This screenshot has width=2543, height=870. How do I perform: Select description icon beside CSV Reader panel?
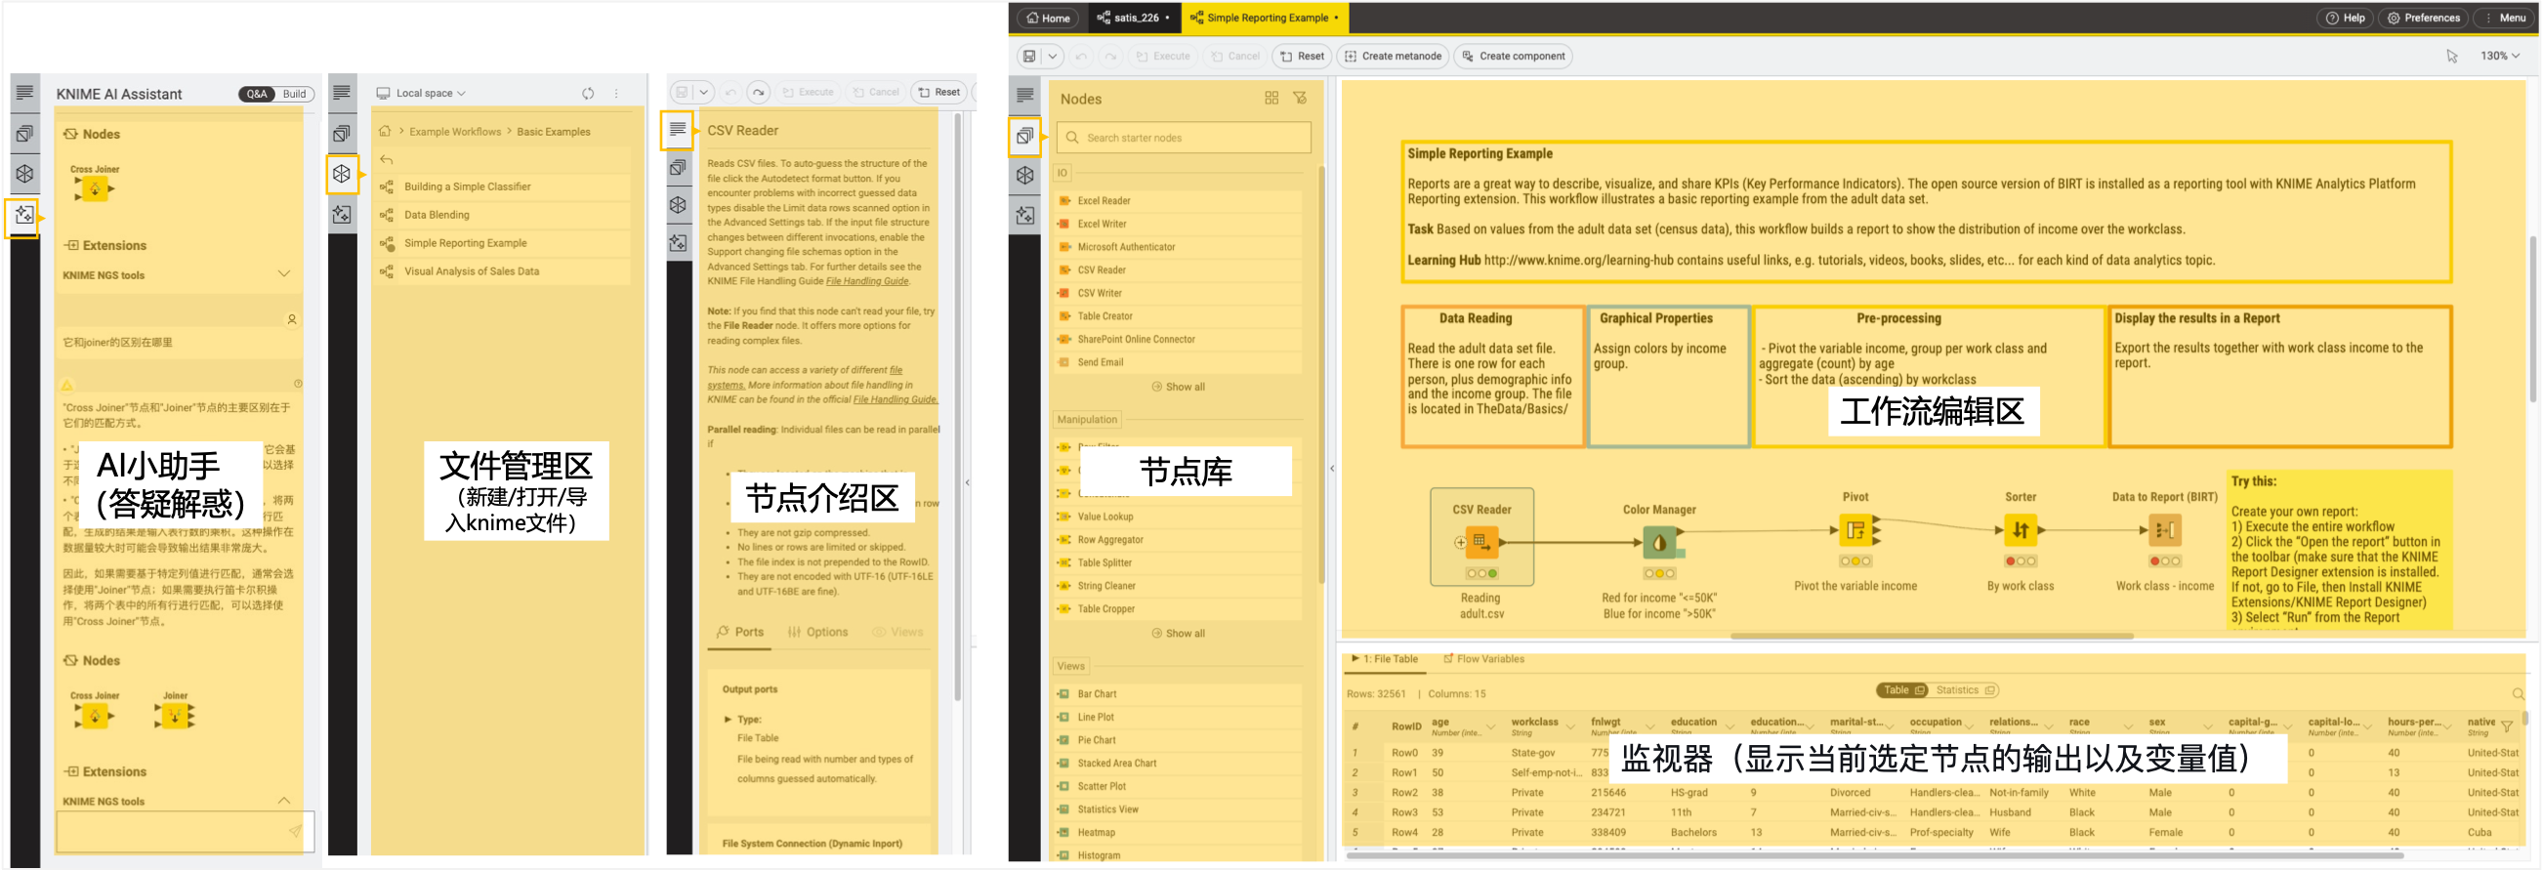[x=677, y=129]
